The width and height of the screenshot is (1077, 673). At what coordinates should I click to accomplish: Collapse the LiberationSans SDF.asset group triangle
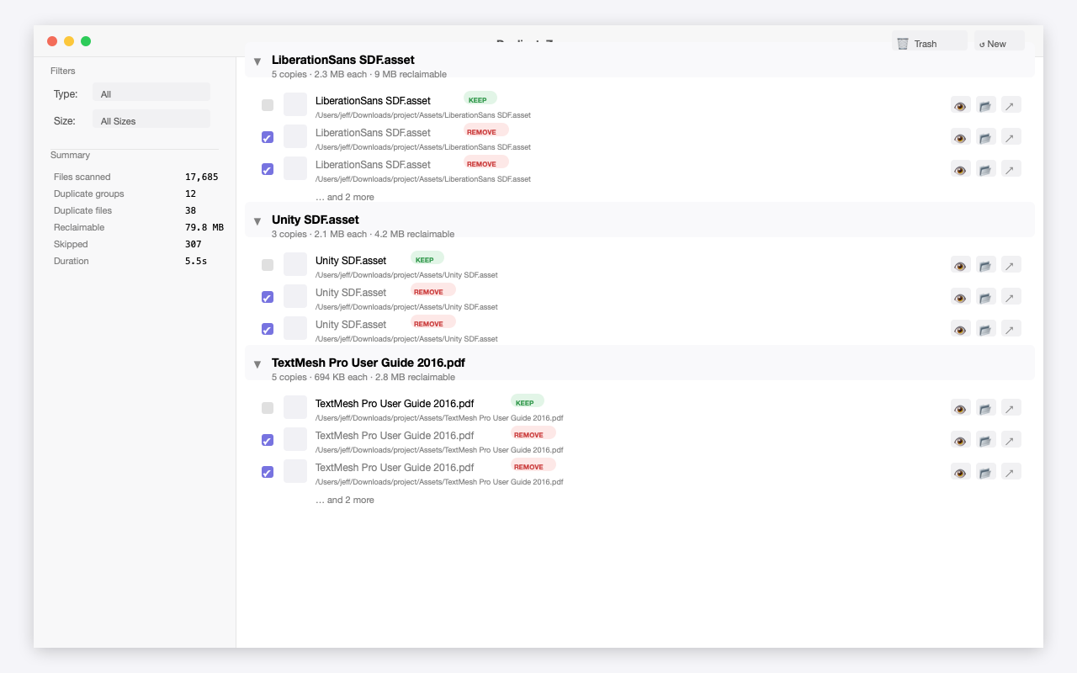[257, 61]
